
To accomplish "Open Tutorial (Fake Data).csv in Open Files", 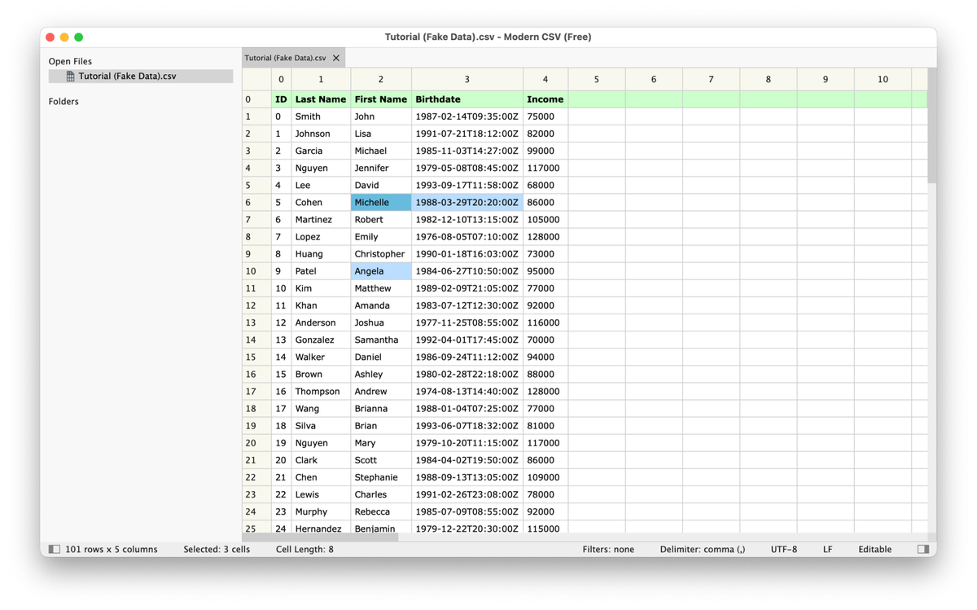I will tap(141, 76).
